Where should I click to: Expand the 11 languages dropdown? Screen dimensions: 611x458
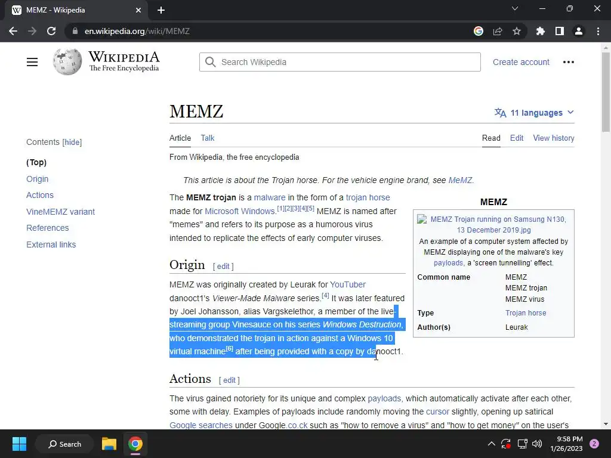534,113
